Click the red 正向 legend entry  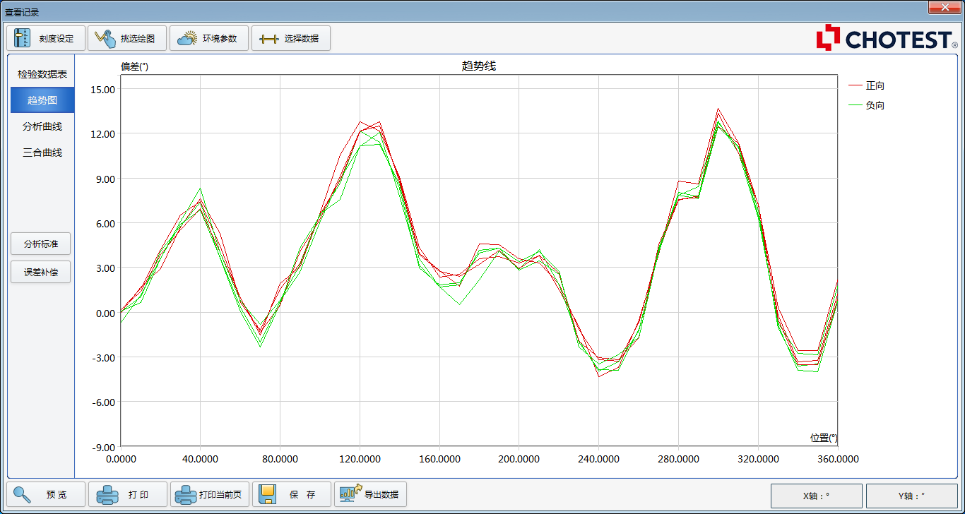pos(875,85)
